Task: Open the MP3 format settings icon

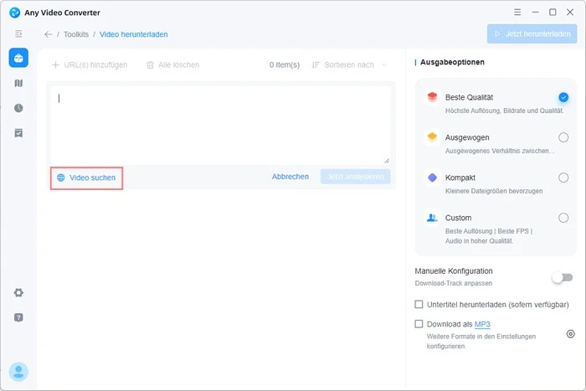Action: point(570,333)
